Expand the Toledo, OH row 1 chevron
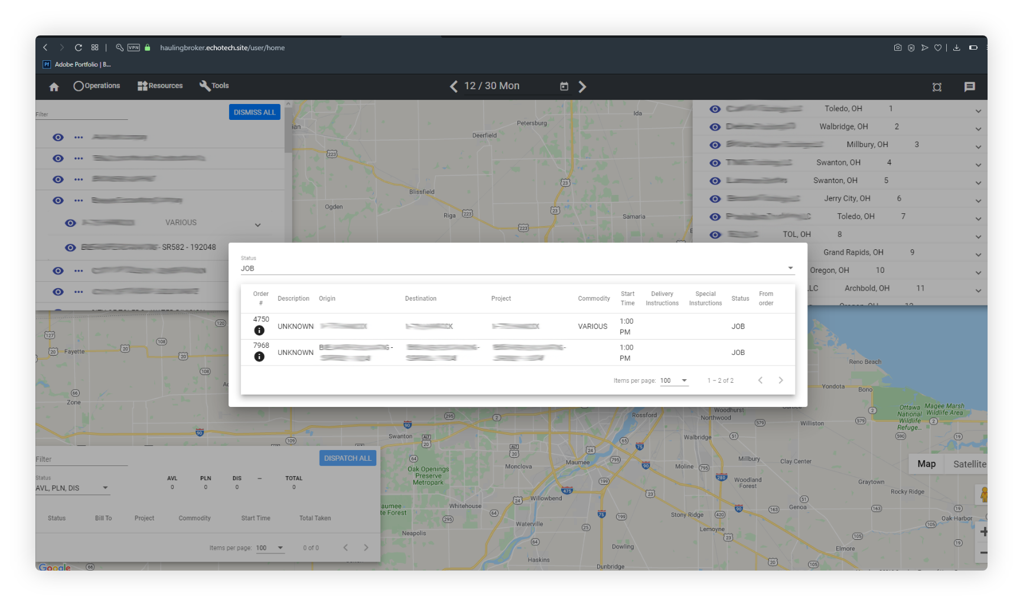 pyautogui.click(x=978, y=111)
